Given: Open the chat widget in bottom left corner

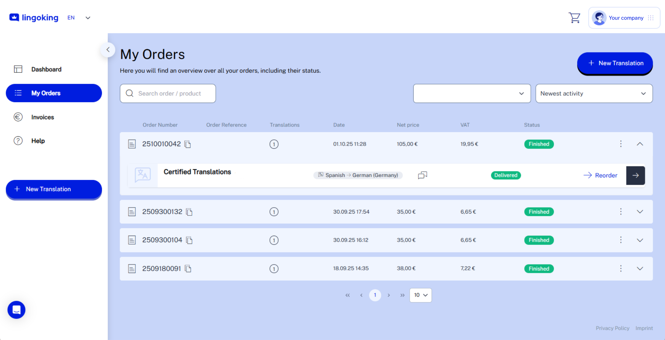Looking at the screenshot, I should [x=16, y=310].
